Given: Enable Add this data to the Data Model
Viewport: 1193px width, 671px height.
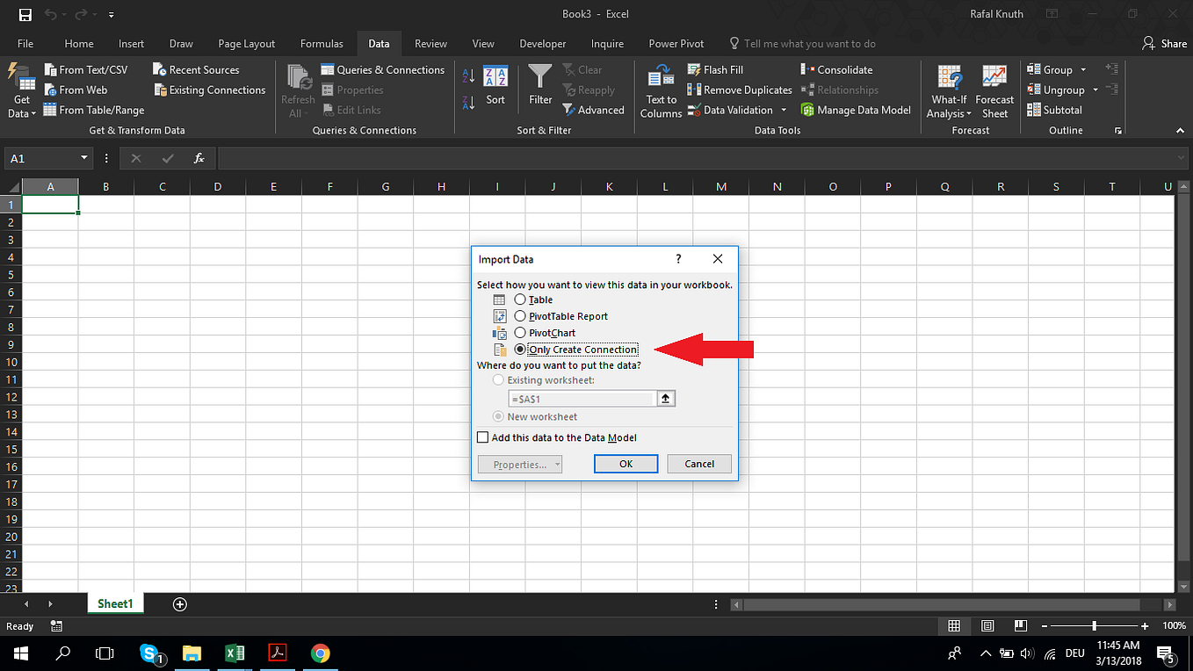Looking at the screenshot, I should point(482,437).
